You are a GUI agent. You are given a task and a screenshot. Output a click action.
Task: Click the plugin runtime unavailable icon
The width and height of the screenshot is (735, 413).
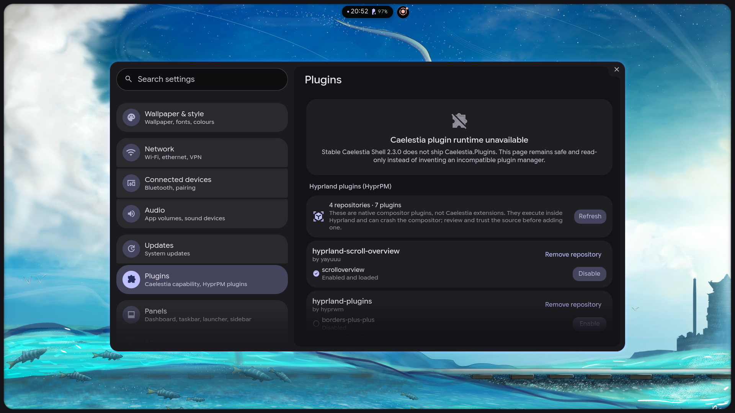coord(459,121)
